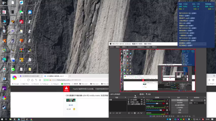Click the 停止推流 stop streaming button
The image size is (216, 121).
click(x=180, y=100)
